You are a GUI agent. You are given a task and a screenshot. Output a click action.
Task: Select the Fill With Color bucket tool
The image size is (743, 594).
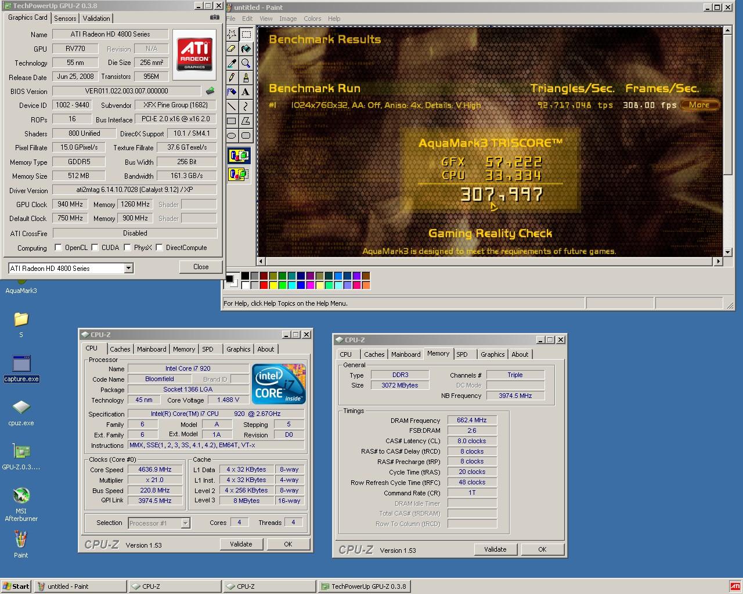click(246, 49)
